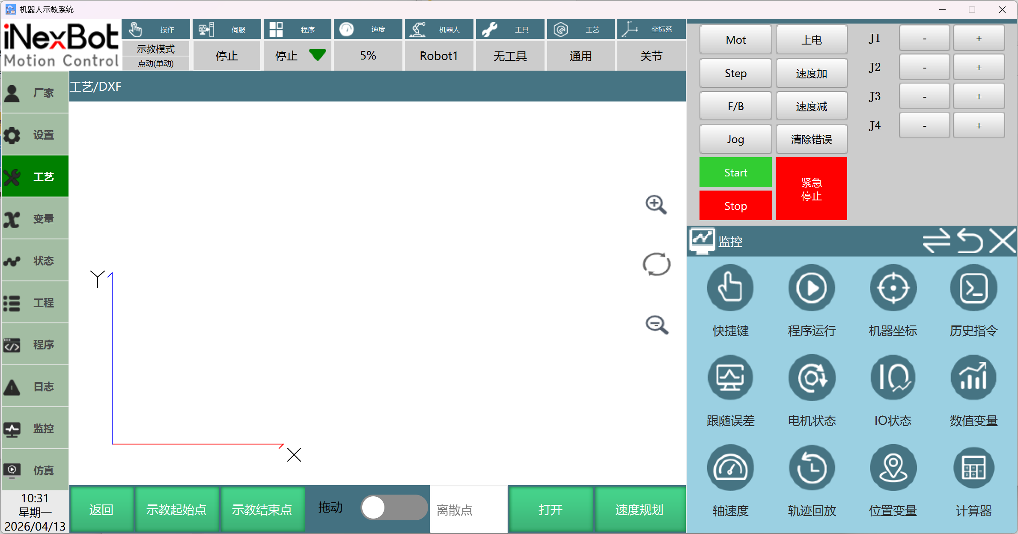This screenshot has height=534, width=1018.
Task: Click the zoom out magnifier icon
Action: pos(656,325)
